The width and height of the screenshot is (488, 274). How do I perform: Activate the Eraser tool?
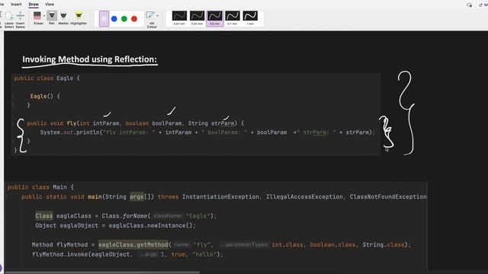point(37,18)
